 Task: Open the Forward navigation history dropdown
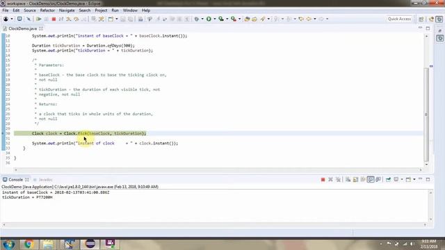[327, 19]
